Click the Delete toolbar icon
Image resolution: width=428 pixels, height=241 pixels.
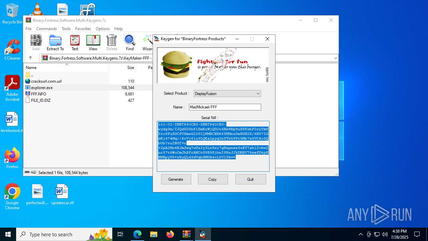point(112,43)
